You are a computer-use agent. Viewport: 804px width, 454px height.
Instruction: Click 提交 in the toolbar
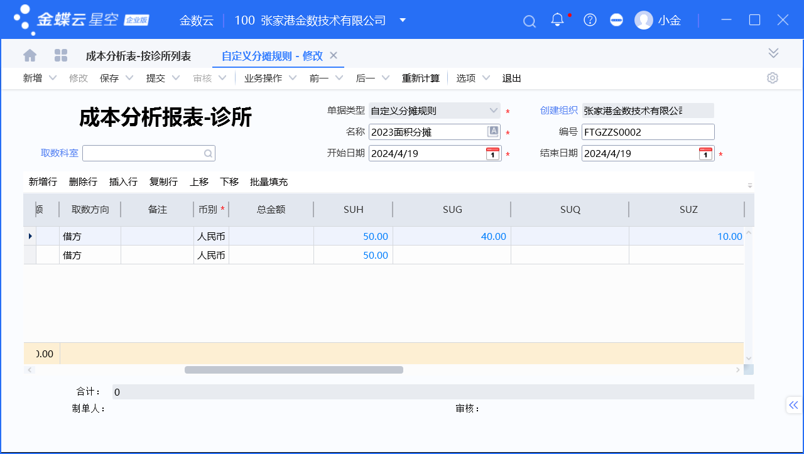pyautogui.click(x=156, y=78)
